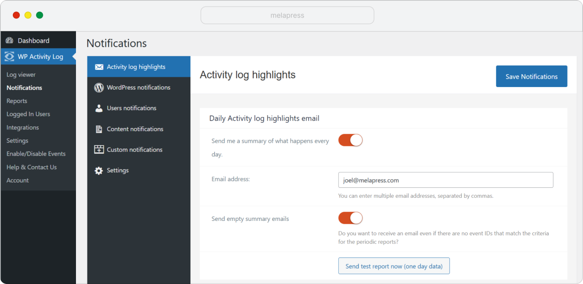Toggle the daily summary email switch
The height and width of the screenshot is (284, 583).
pyautogui.click(x=350, y=140)
